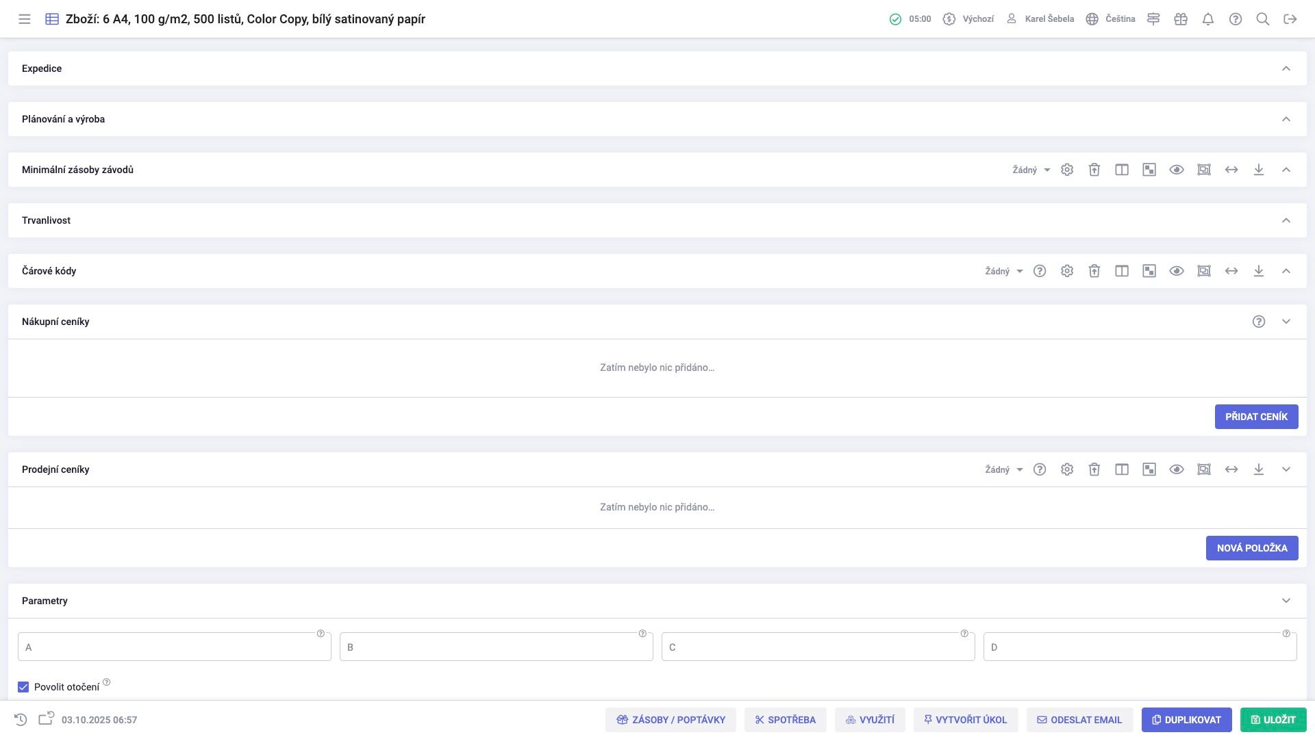Image resolution: width=1315 pixels, height=739 pixels.
Task: Click the notifications bell icon
Action: click(1208, 19)
